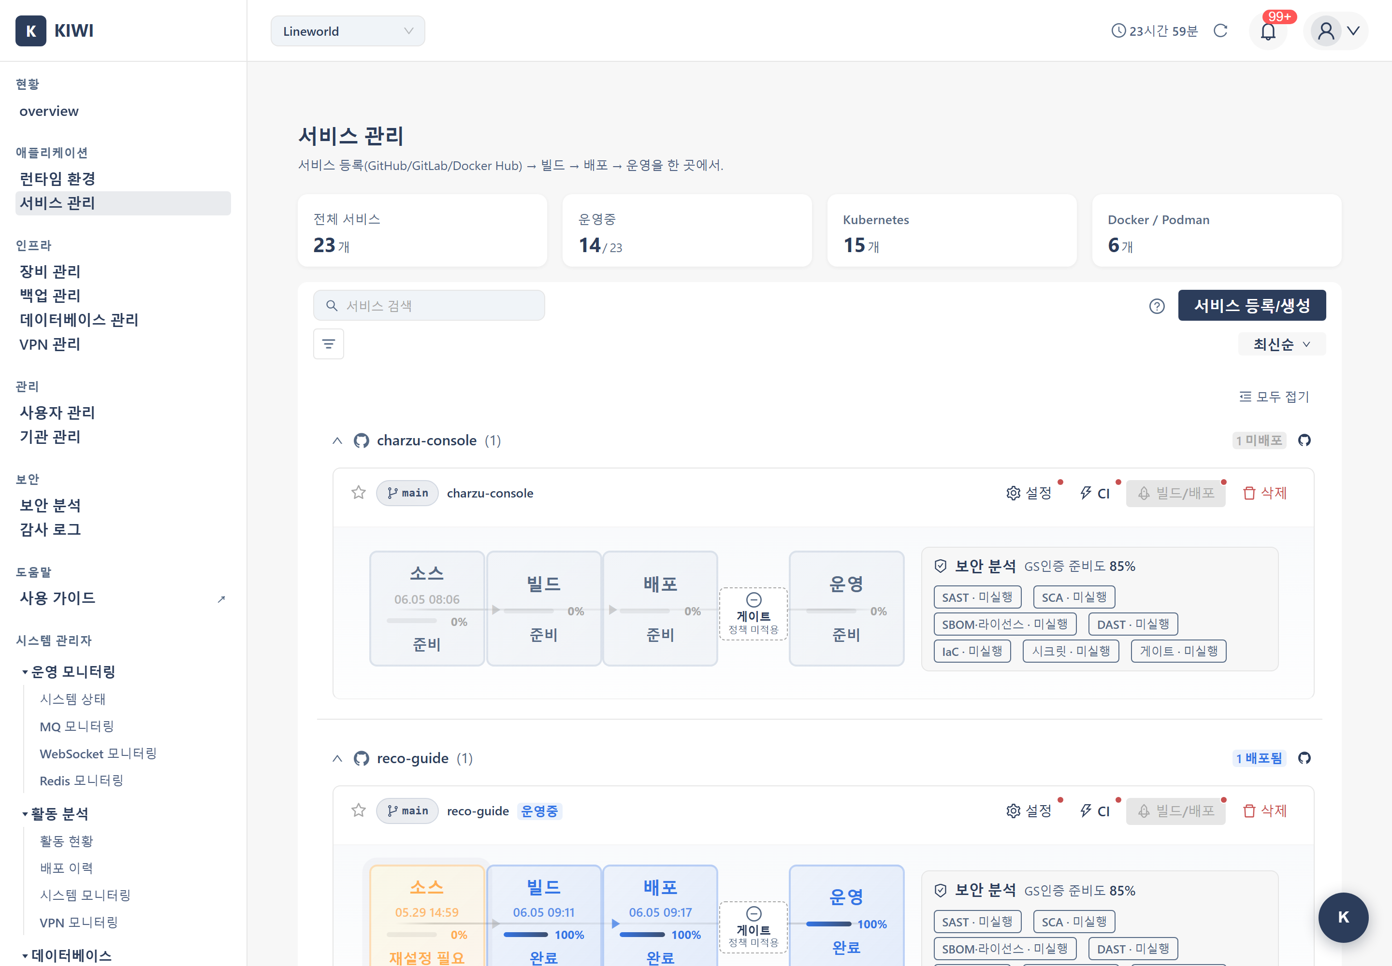Click 시크릿 · 미실행 chip
The height and width of the screenshot is (966, 1392).
click(x=1071, y=651)
